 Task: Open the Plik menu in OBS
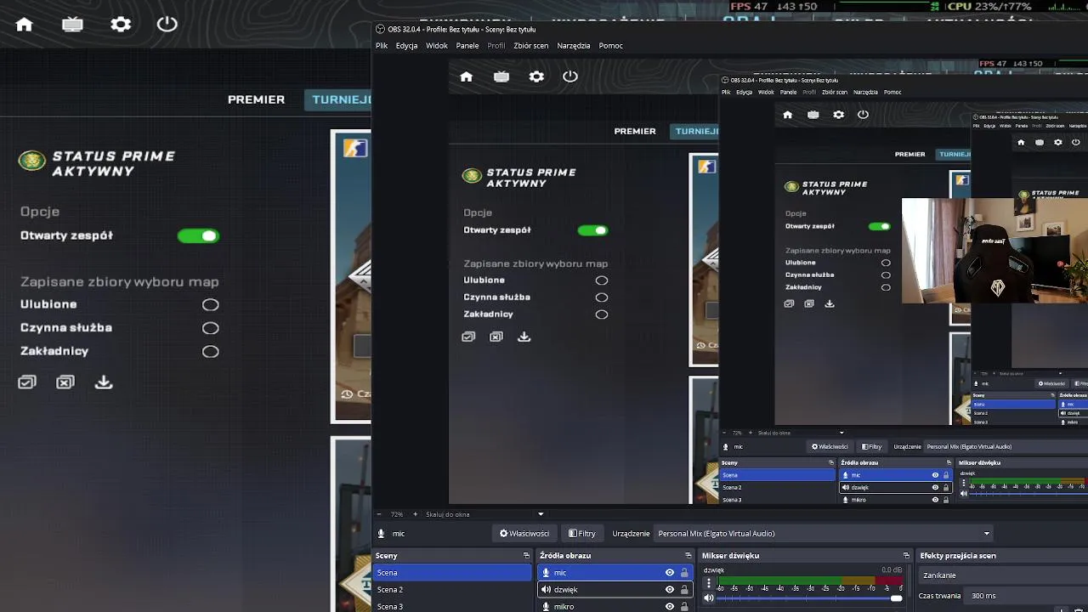(x=382, y=46)
